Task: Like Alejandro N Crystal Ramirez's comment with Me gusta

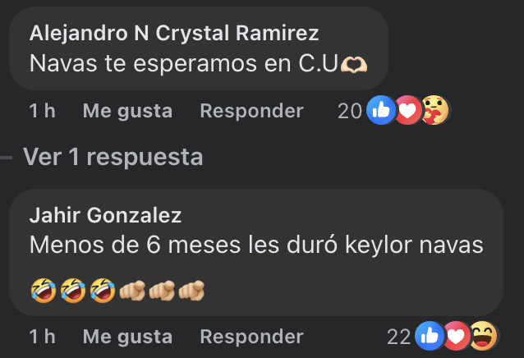Action: click(x=127, y=111)
